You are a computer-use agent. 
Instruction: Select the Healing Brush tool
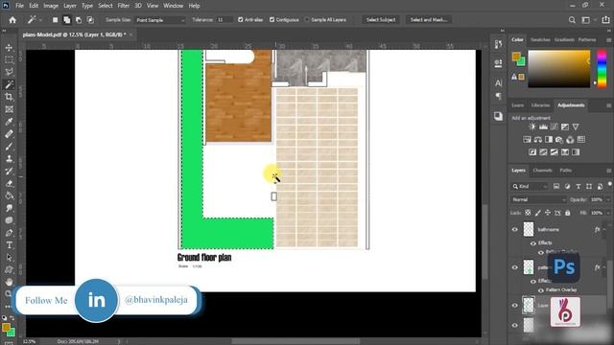tap(9, 134)
